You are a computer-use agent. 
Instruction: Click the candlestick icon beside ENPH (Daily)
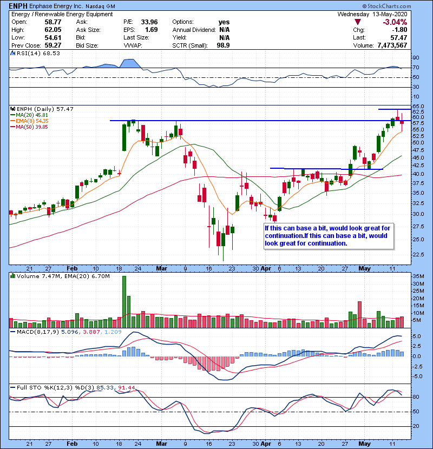[12, 109]
